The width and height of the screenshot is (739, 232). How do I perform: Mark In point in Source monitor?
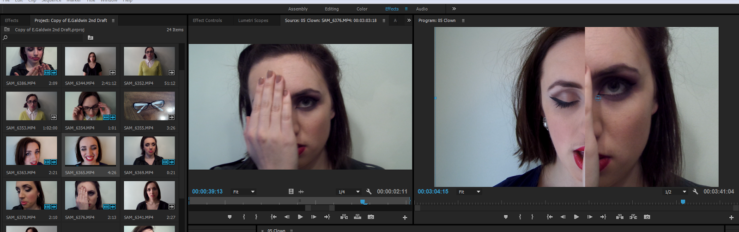pos(244,217)
